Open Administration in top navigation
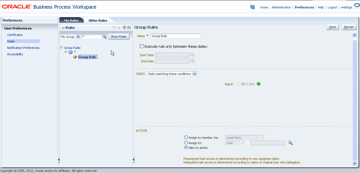 tap(281, 7)
